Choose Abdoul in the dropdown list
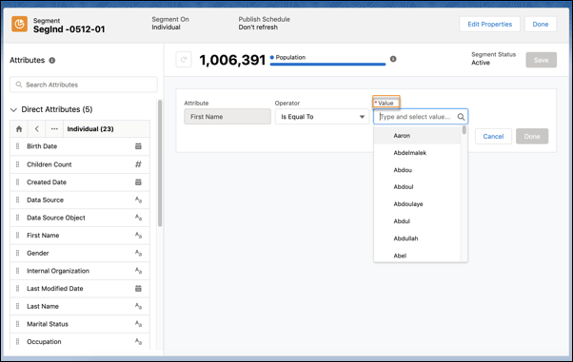573x362 pixels. coord(417,187)
